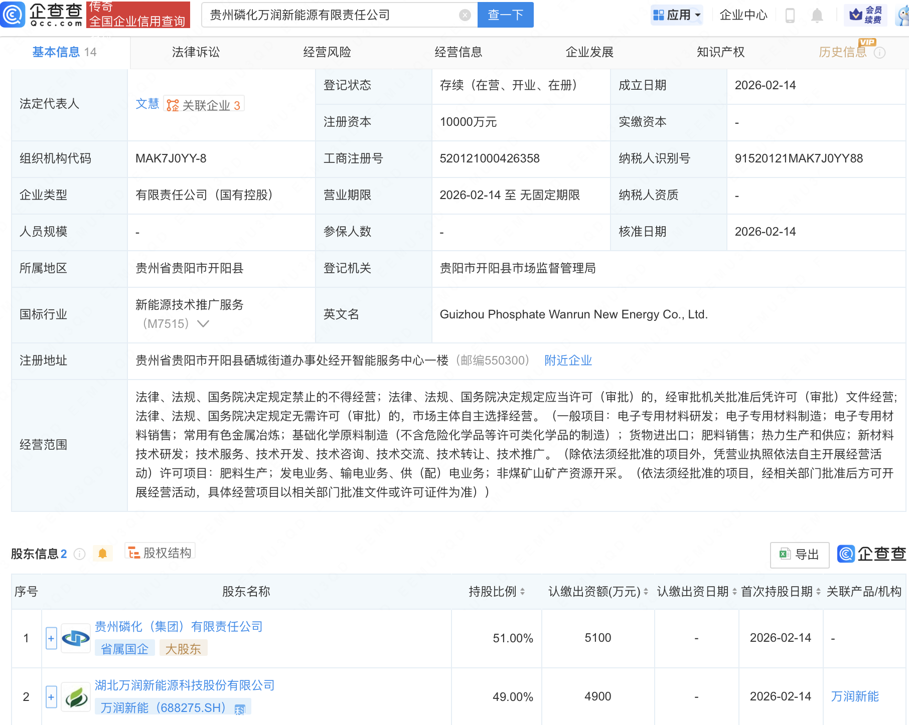909x725 pixels.
Task: Open the 附近企业 link
Action: coord(567,360)
